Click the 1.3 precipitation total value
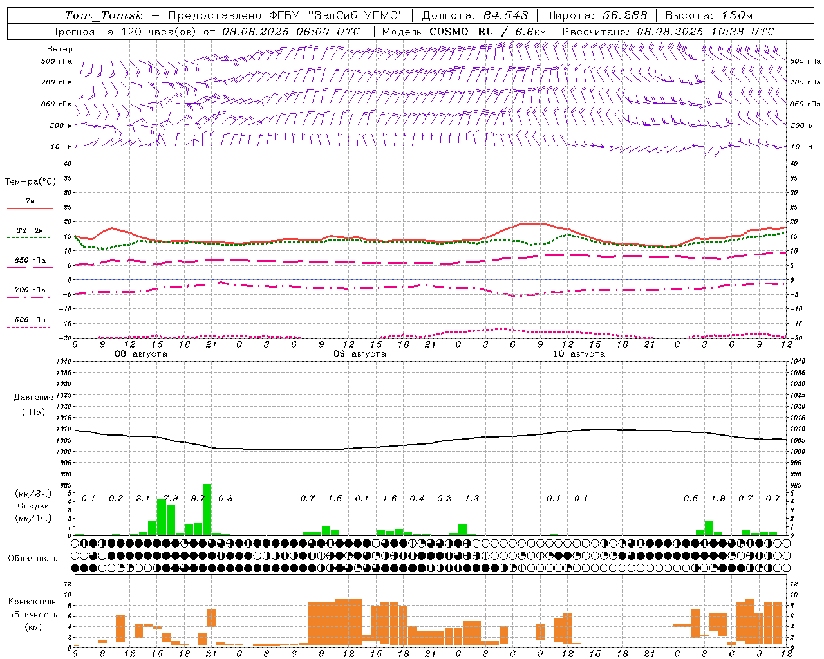The width and height of the screenshot is (824, 659). (472, 499)
